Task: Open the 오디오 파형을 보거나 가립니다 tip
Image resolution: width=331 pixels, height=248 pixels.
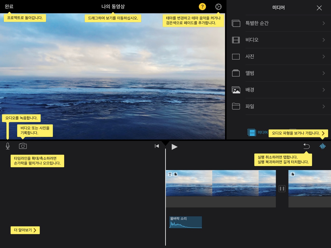Action: point(298,133)
